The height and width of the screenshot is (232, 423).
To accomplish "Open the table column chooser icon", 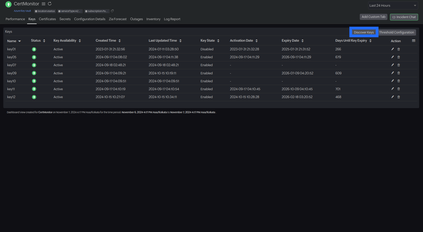I will point(414,41).
